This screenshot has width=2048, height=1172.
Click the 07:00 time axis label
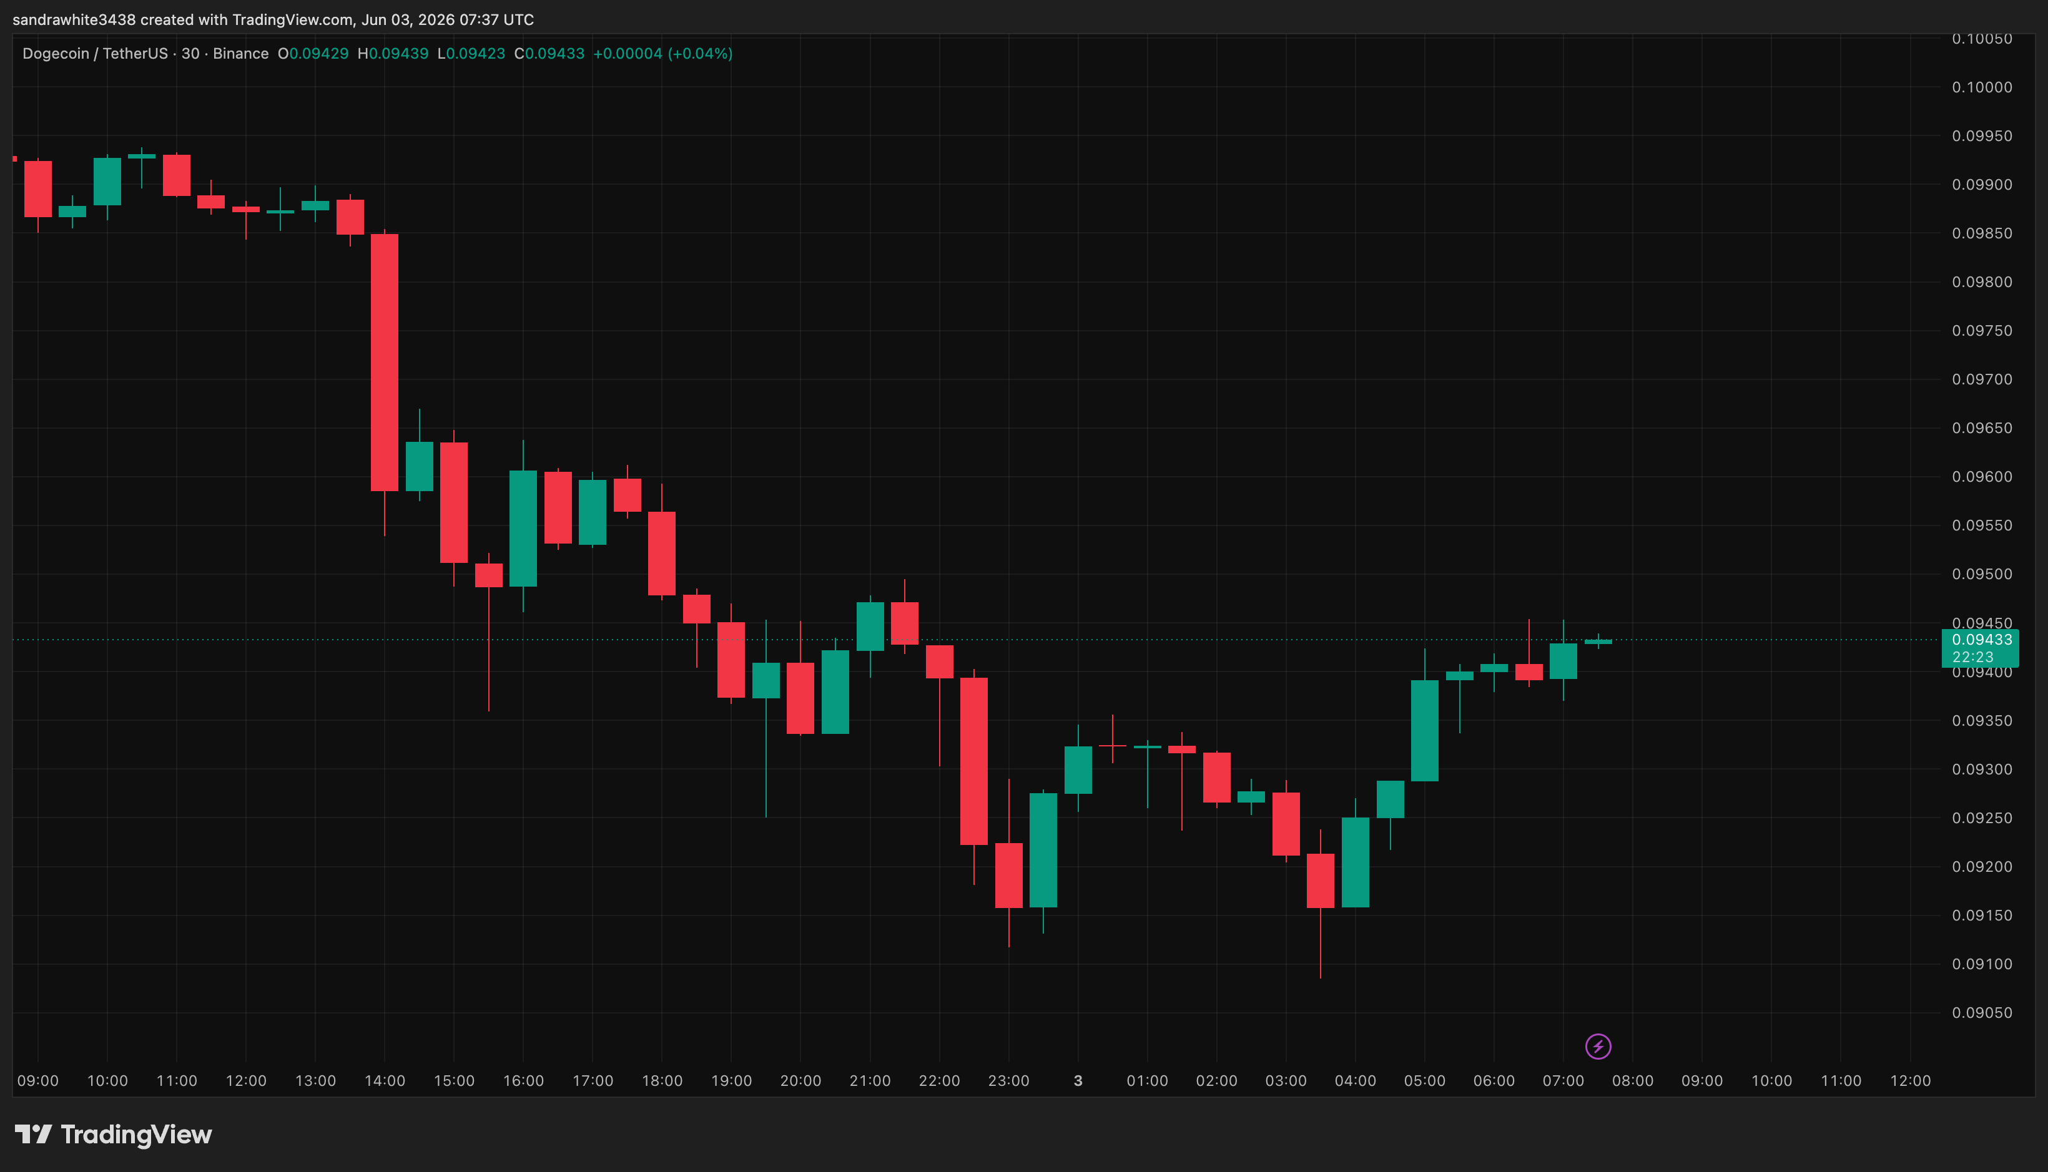[1563, 1080]
